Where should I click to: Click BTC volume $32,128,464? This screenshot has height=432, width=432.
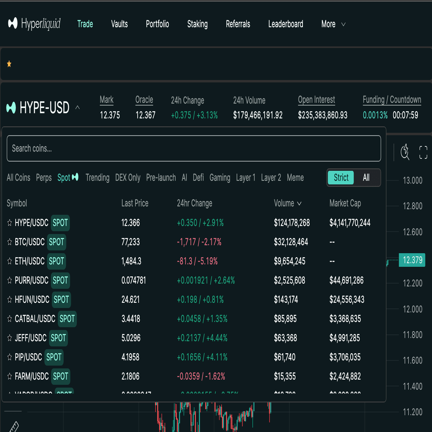point(291,242)
